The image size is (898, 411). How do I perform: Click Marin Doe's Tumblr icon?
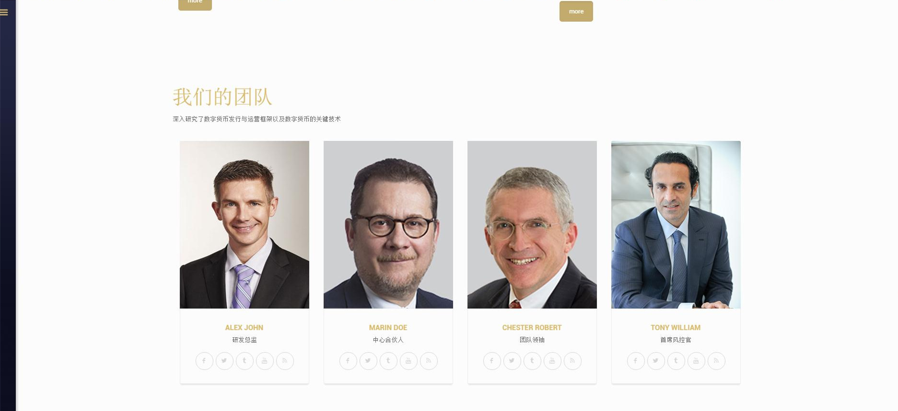(388, 361)
